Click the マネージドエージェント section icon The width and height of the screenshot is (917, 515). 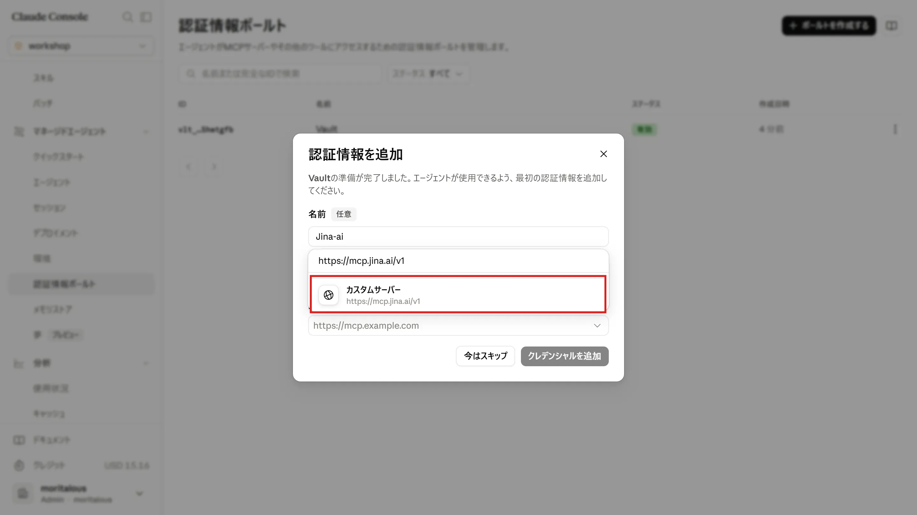pos(19,132)
